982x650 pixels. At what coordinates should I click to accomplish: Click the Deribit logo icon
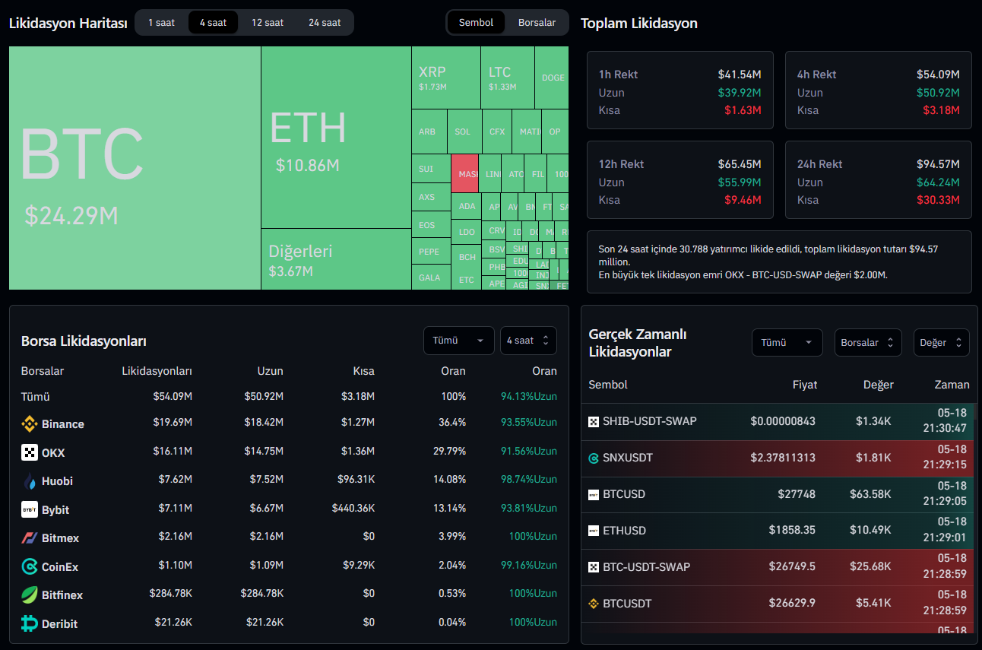tap(29, 623)
